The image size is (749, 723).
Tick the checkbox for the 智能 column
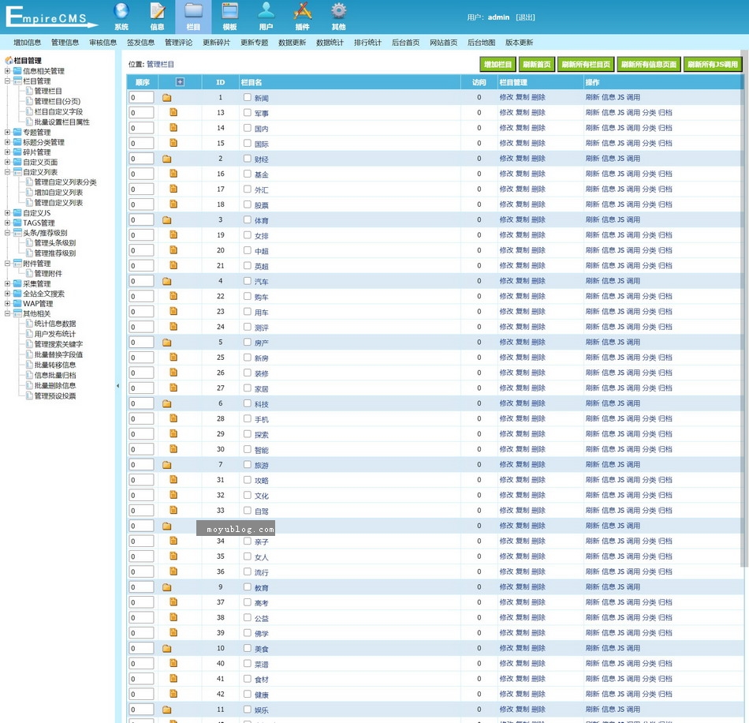click(x=247, y=449)
